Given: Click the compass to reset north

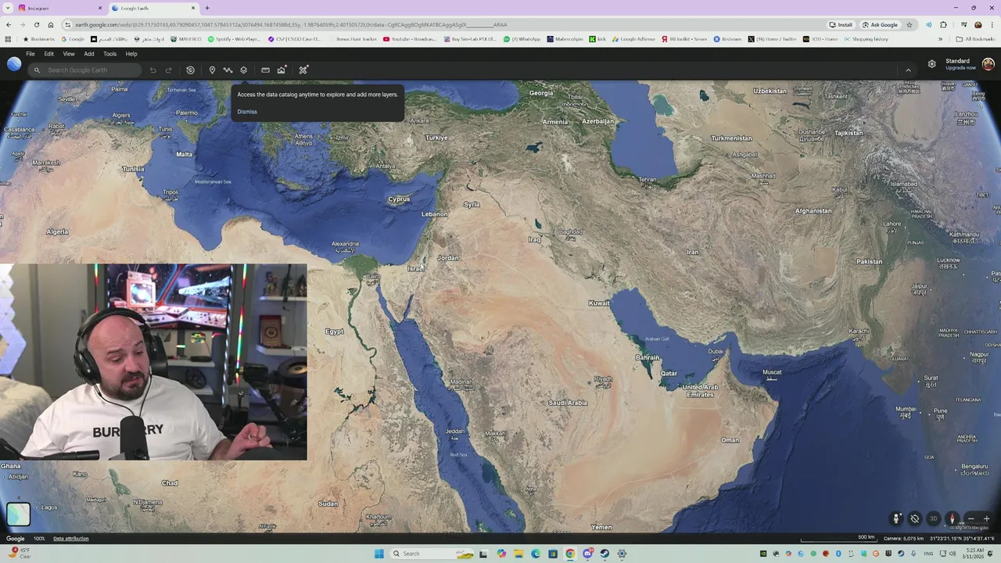Looking at the screenshot, I should pyautogui.click(x=952, y=518).
